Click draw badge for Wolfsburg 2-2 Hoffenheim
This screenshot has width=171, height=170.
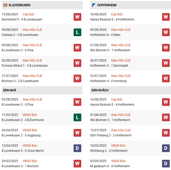point(166,148)
